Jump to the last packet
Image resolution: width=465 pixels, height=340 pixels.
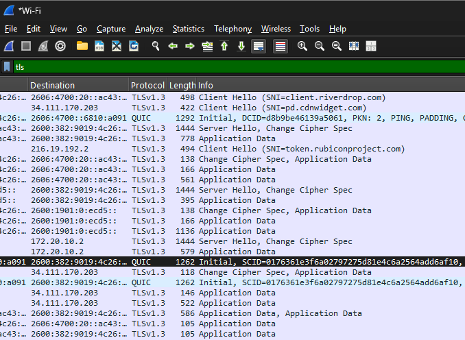coord(241,46)
